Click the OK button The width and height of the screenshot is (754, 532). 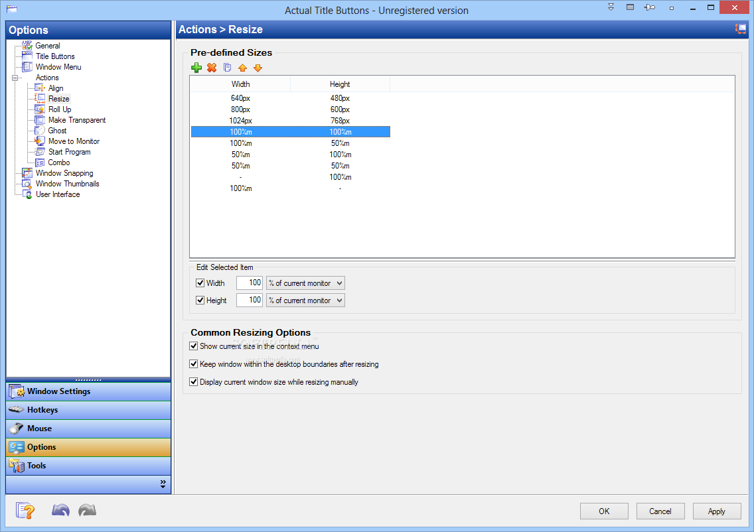604,511
